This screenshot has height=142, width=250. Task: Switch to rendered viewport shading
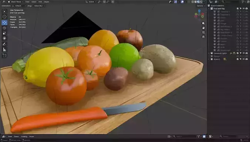click(x=202, y=2)
